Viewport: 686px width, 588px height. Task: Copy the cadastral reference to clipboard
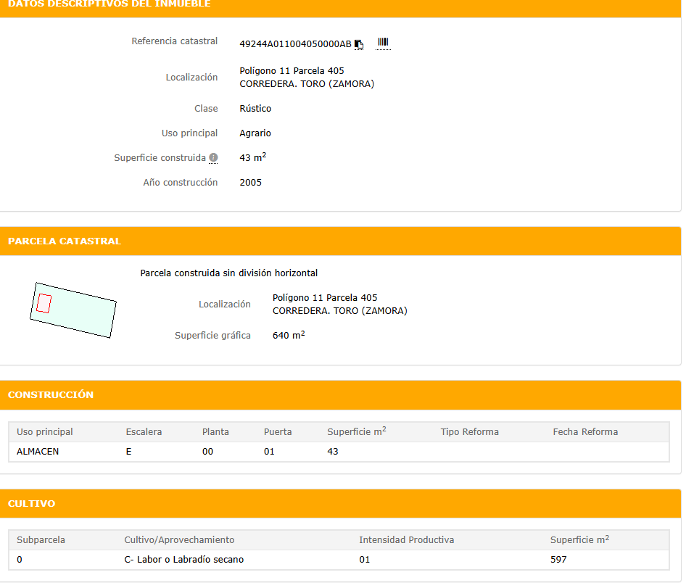click(x=359, y=44)
